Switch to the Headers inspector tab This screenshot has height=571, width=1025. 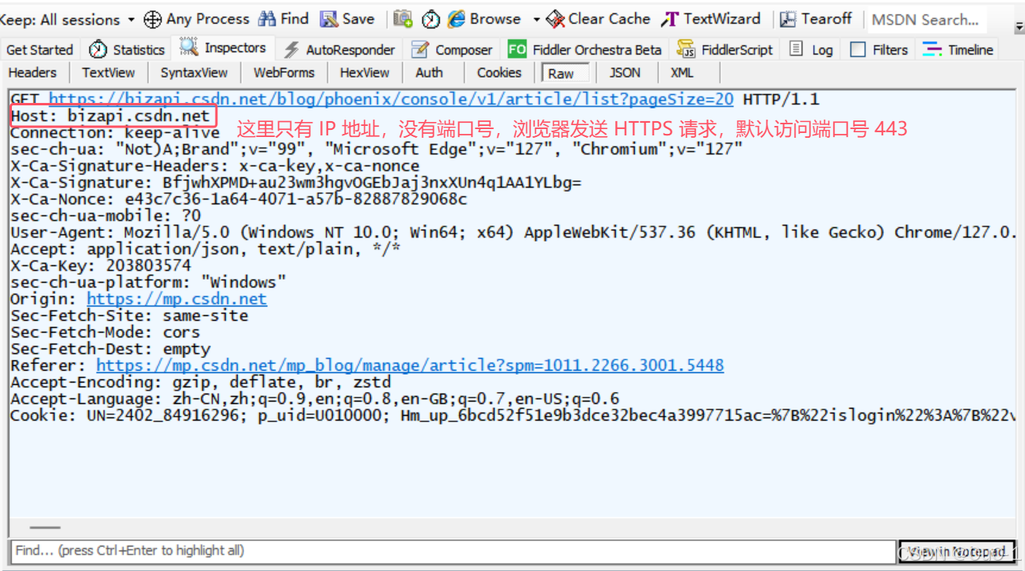[x=33, y=73]
